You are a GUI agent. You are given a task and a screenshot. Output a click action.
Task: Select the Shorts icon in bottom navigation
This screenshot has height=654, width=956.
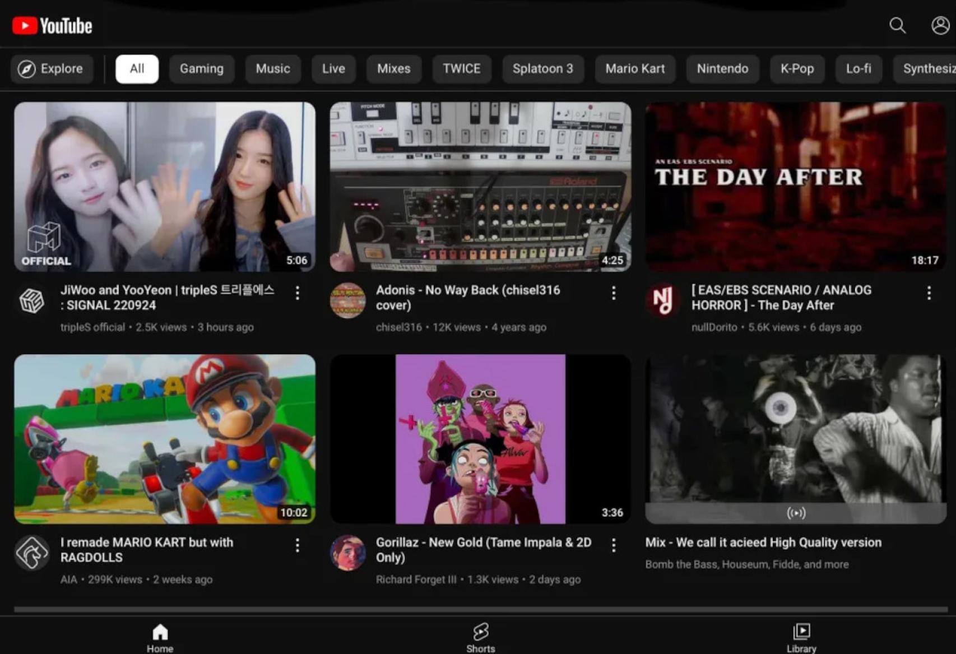tap(481, 632)
